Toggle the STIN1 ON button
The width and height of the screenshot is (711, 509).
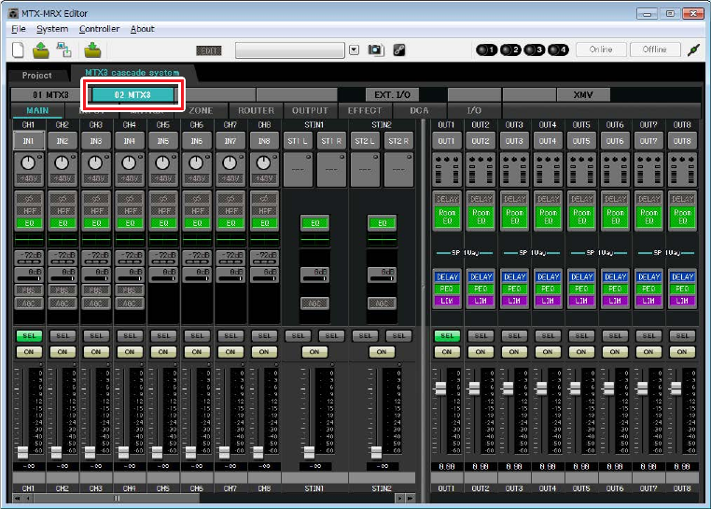pos(314,351)
